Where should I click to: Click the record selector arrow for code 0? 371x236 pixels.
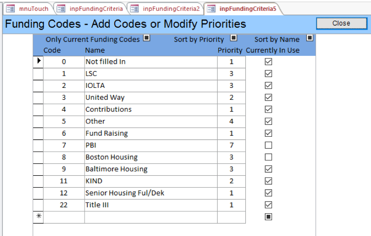pos(38,62)
